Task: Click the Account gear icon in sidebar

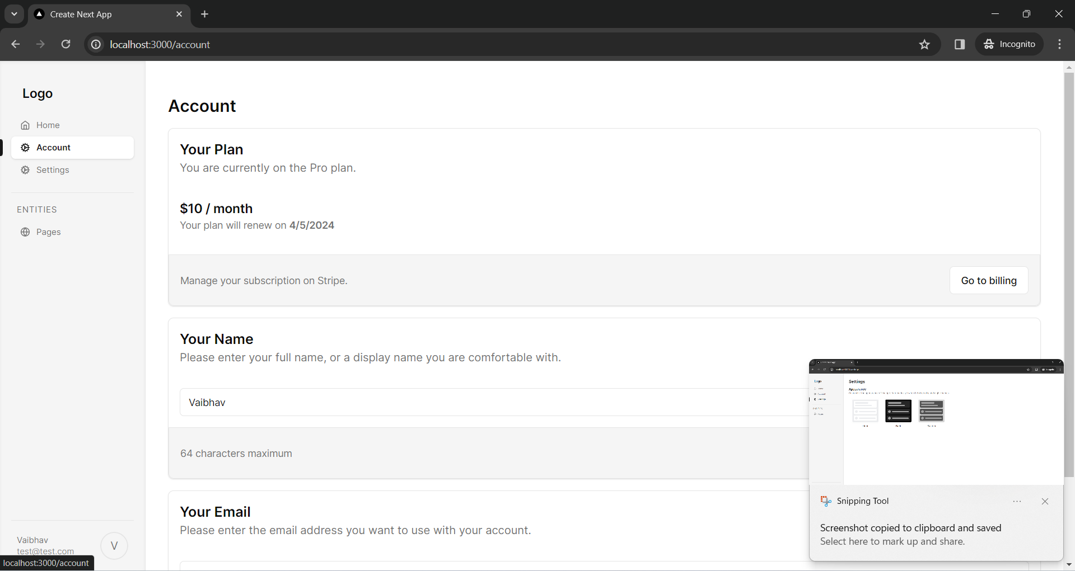Action: [x=25, y=148]
